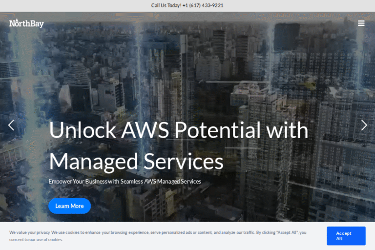The height and width of the screenshot is (250, 375).
Task: Click the "Managed Services" headline line
Action: coord(136,162)
